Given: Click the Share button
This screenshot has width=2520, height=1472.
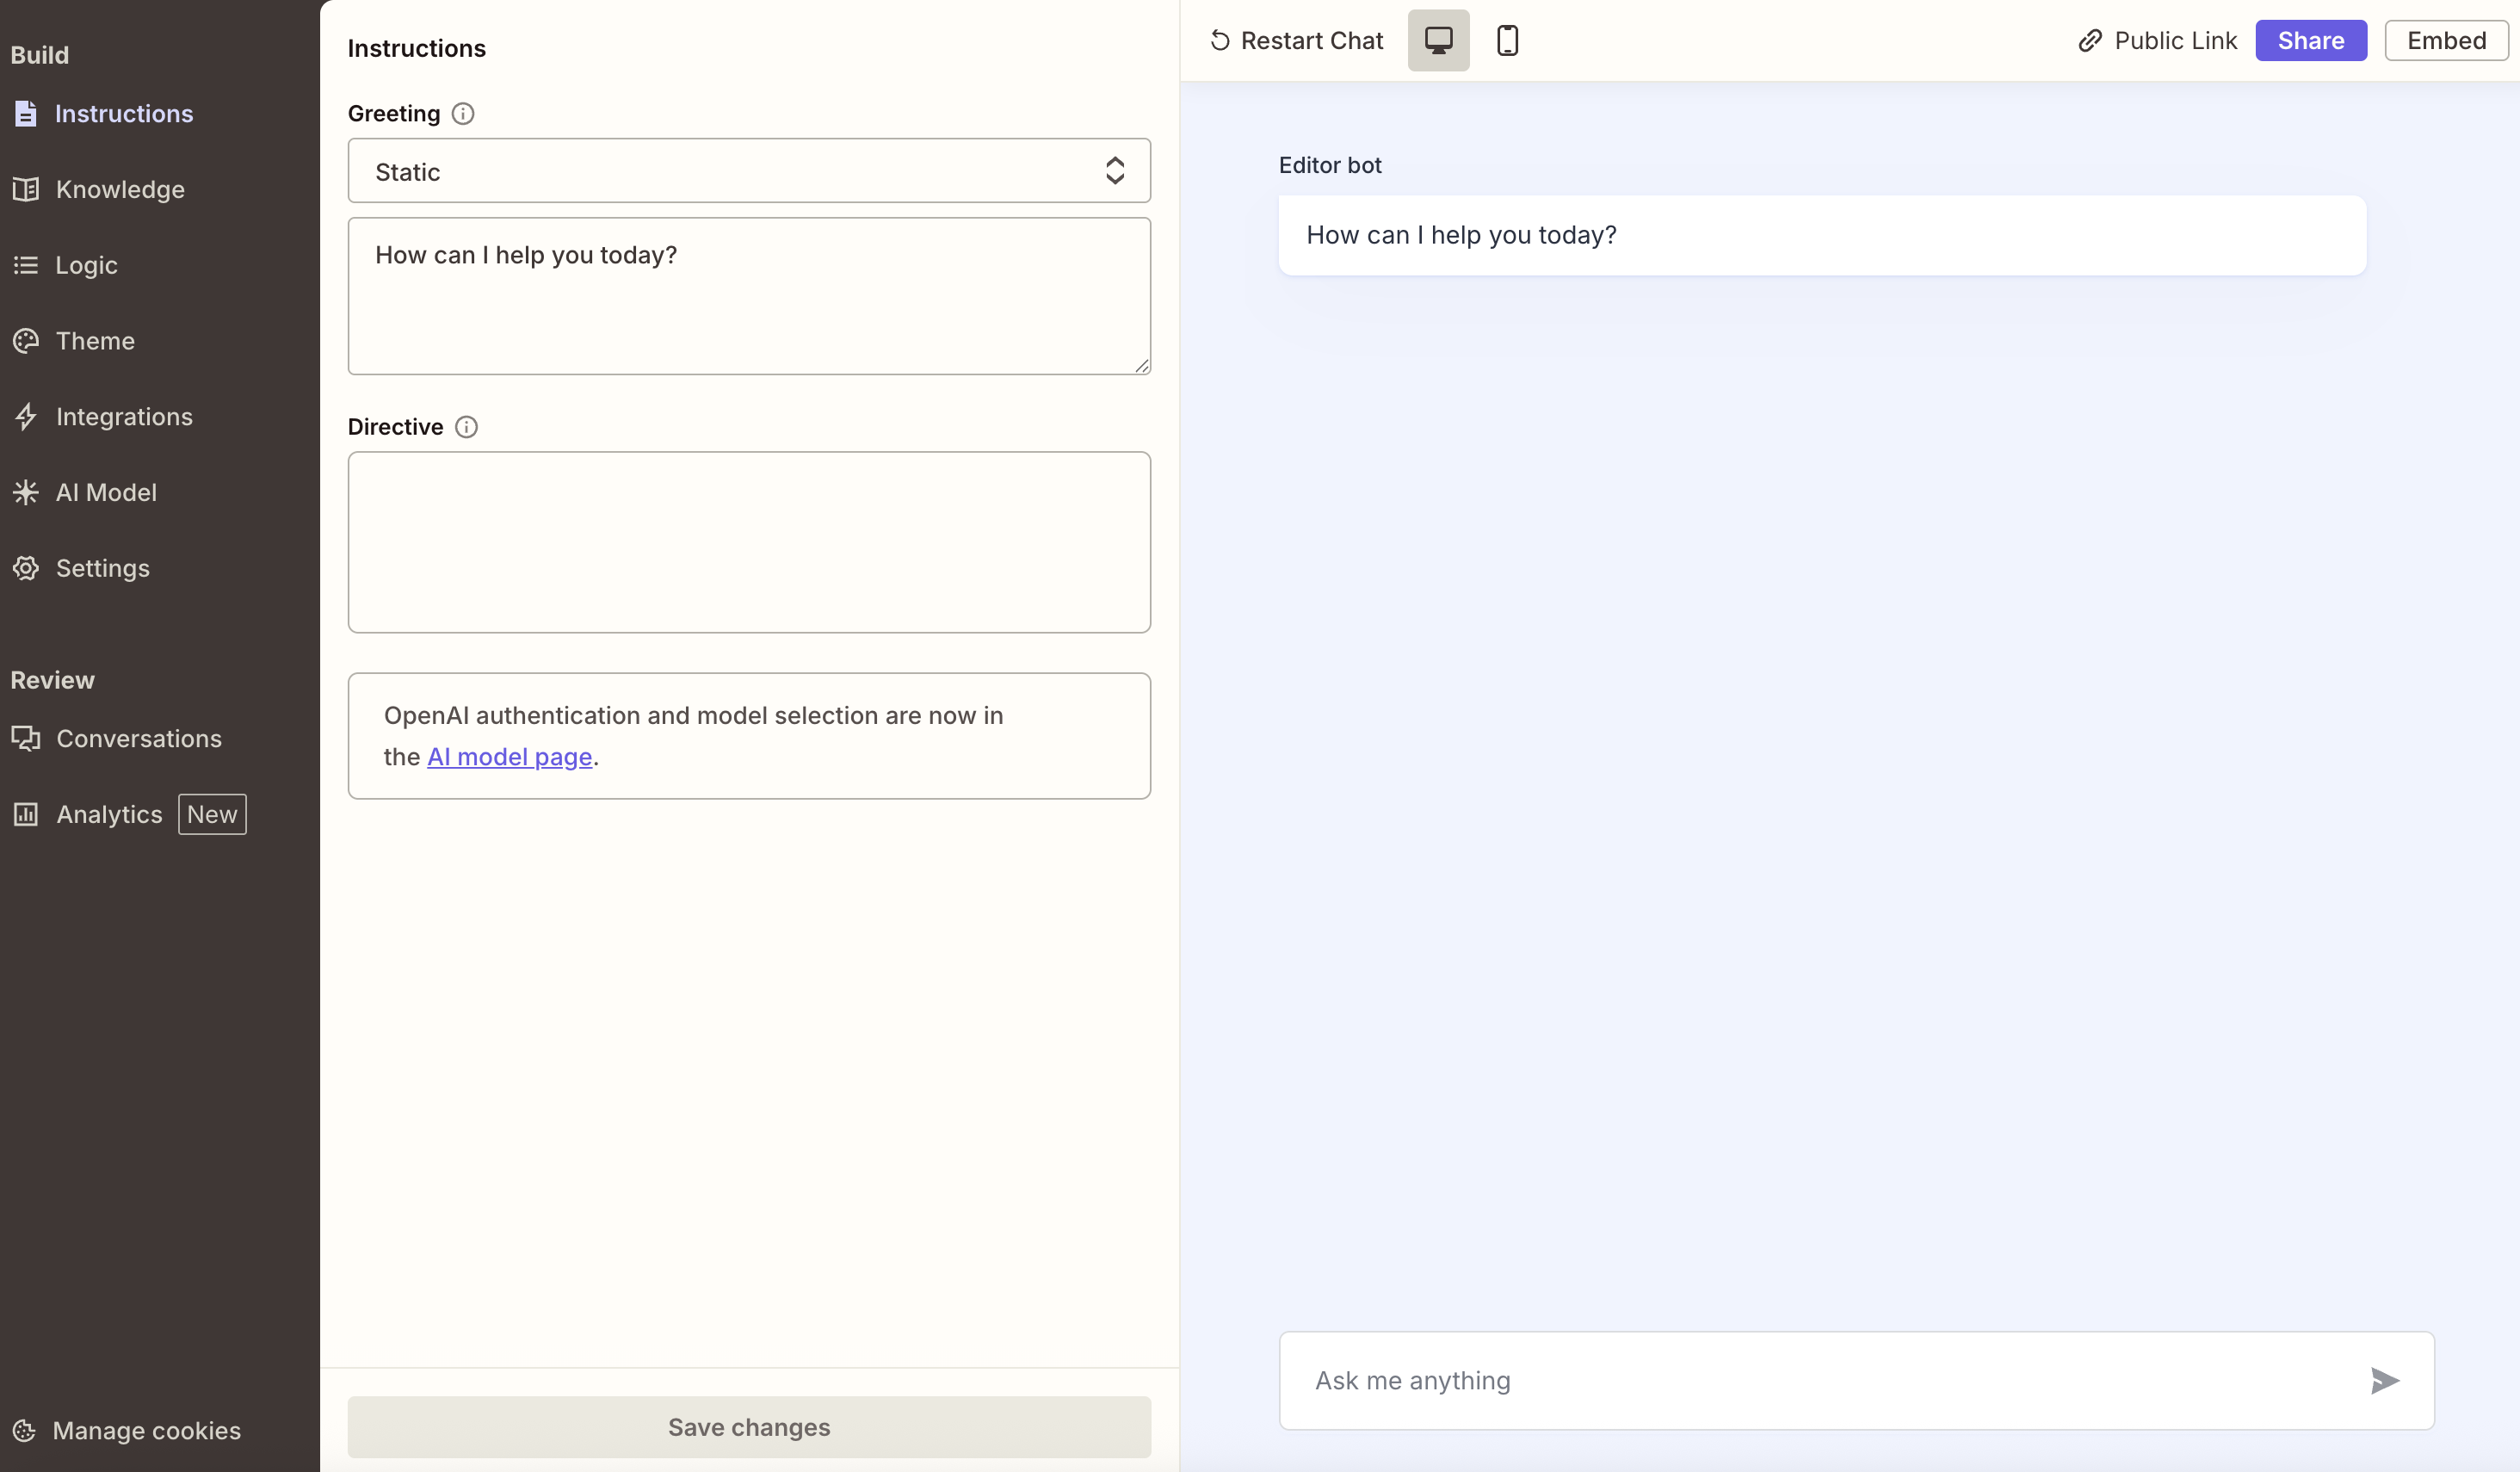Looking at the screenshot, I should (2310, 40).
